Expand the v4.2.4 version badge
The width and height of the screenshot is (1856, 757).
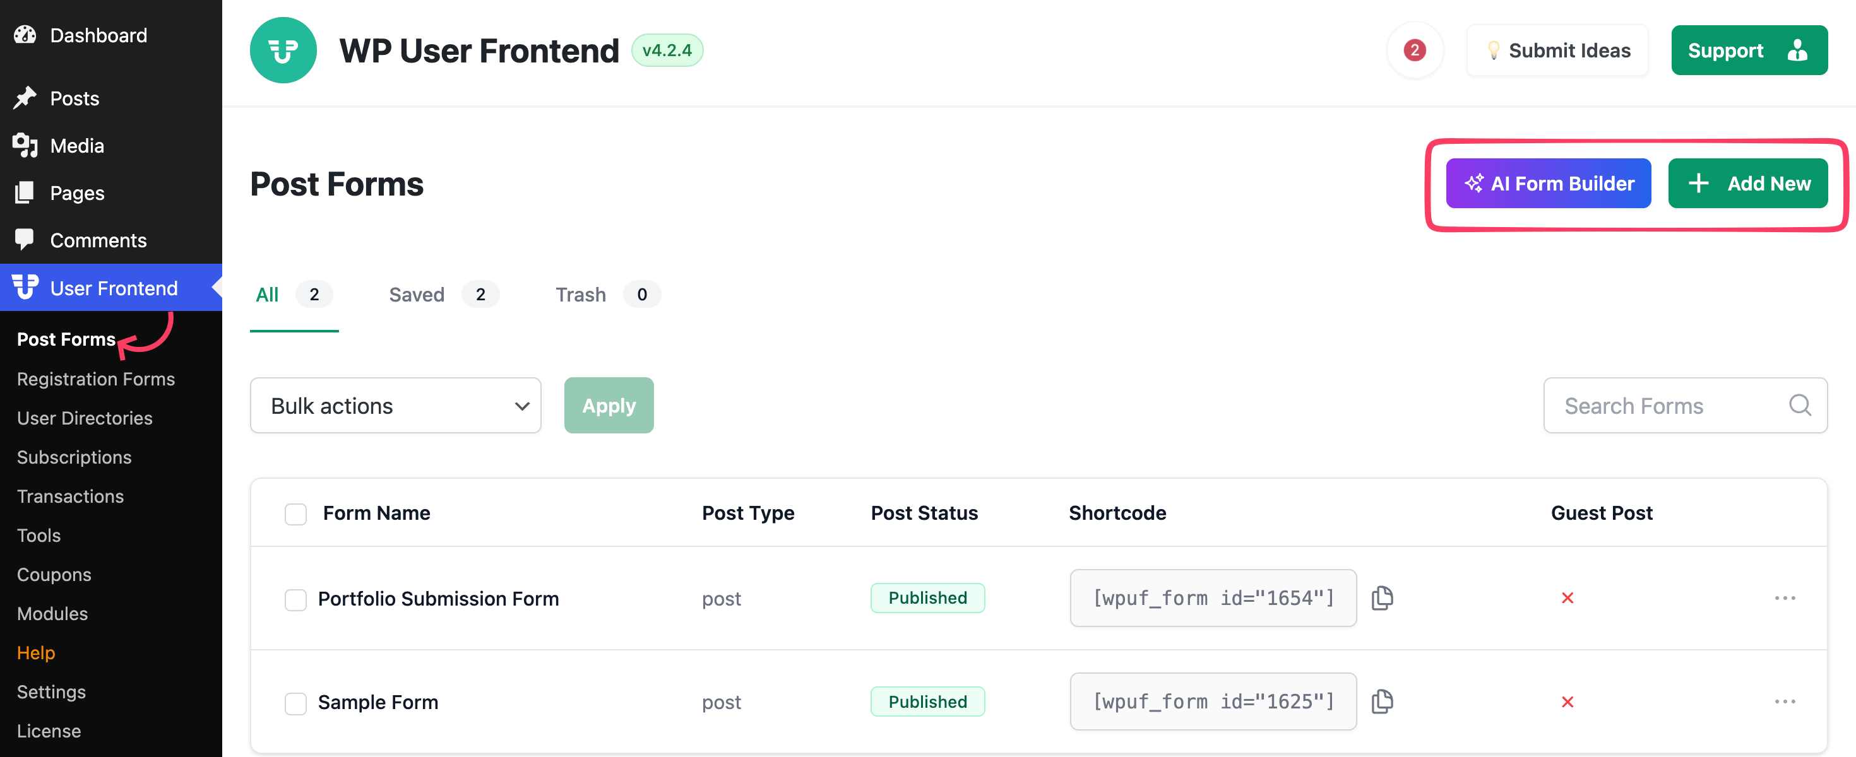pos(667,50)
